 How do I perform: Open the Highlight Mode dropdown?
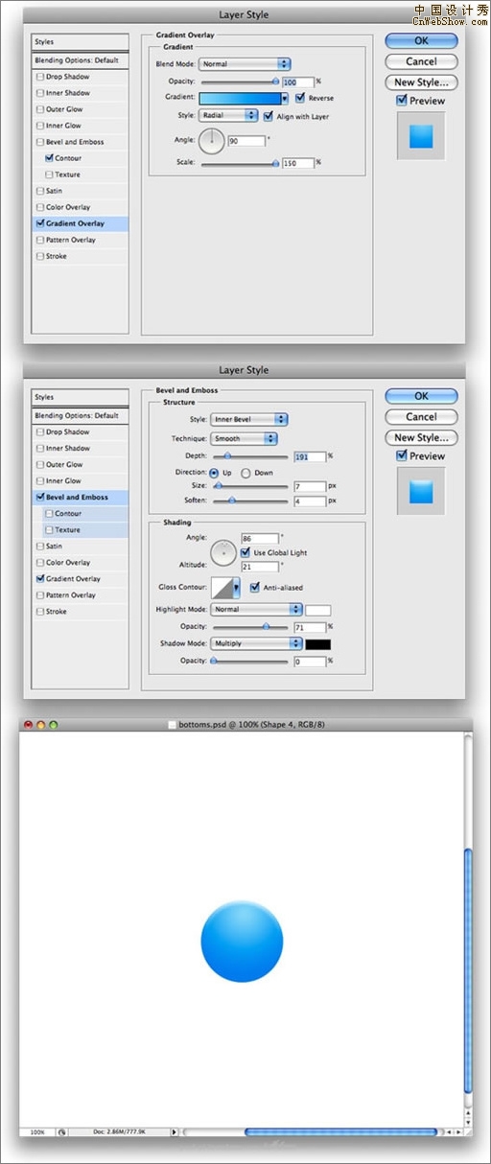point(256,609)
